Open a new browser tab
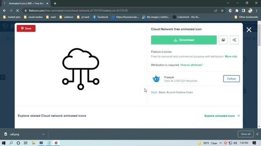Image resolution: width=261 pixels, height=146 pixels. click(55, 4)
